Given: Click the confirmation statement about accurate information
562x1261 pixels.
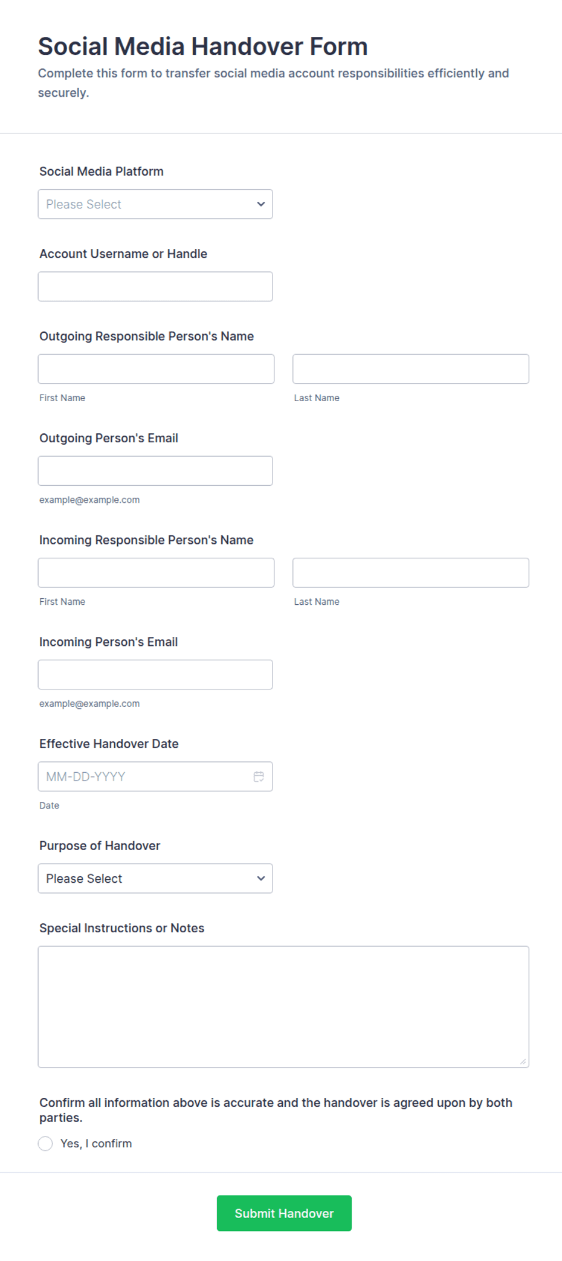Looking at the screenshot, I should coord(276,1110).
